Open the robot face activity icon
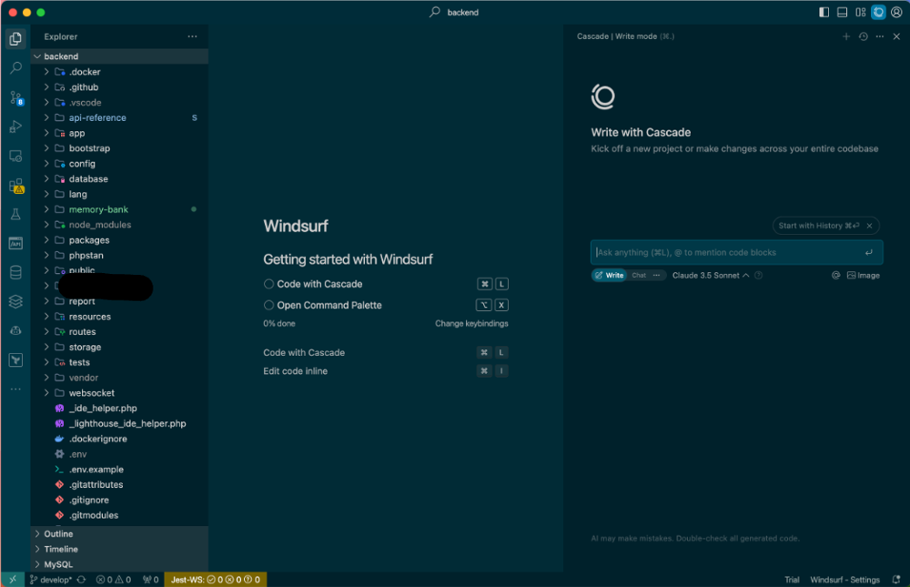910x587 pixels. pyautogui.click(x=15, y=330)
